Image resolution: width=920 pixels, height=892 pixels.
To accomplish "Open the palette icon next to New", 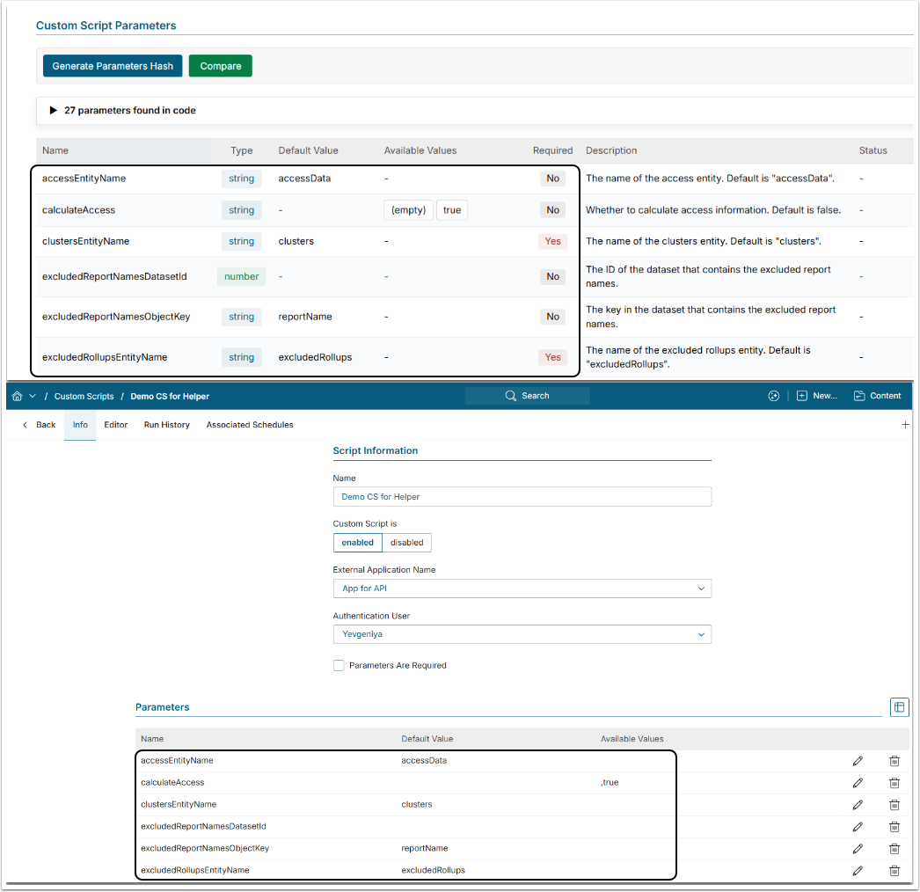I will tap(773, 396).
